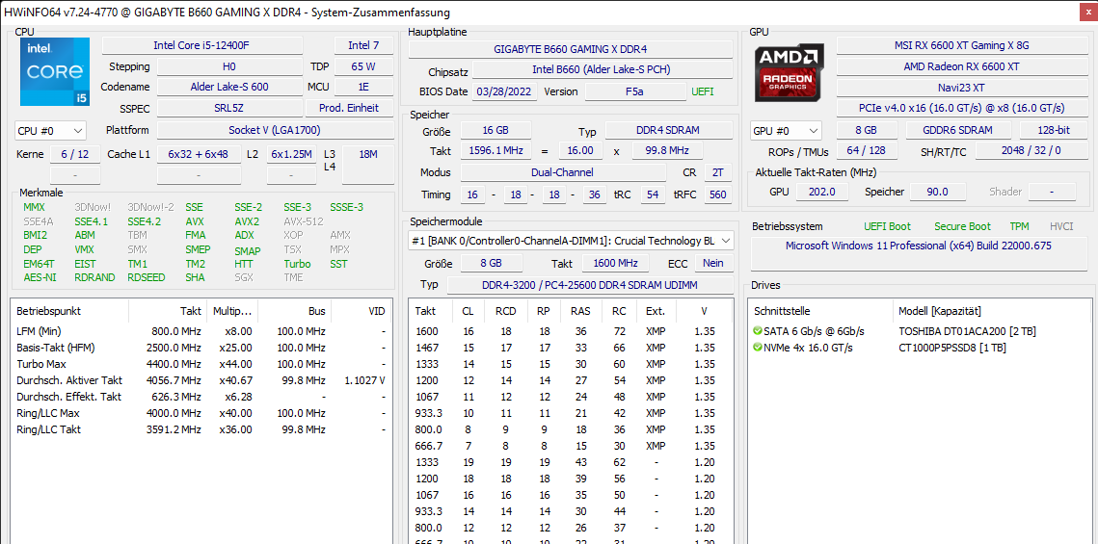Click the GPU clock 202.0 field

coord(822,192)
